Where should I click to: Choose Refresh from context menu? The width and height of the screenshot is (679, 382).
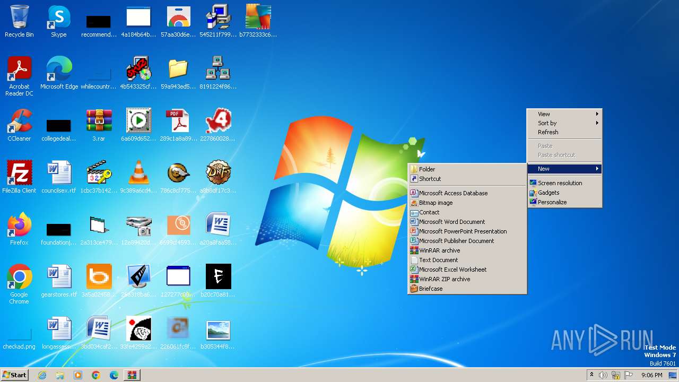point(564,132)
